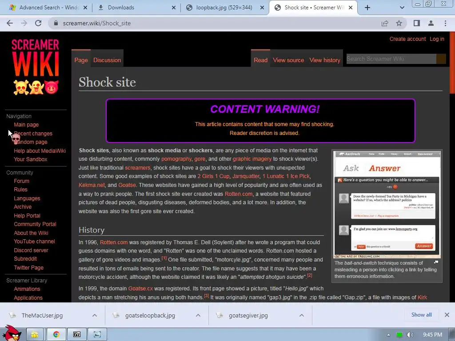Click the Screamer Wiki logo
This screenshot has width=455, height=341.
tap(36, 67)
